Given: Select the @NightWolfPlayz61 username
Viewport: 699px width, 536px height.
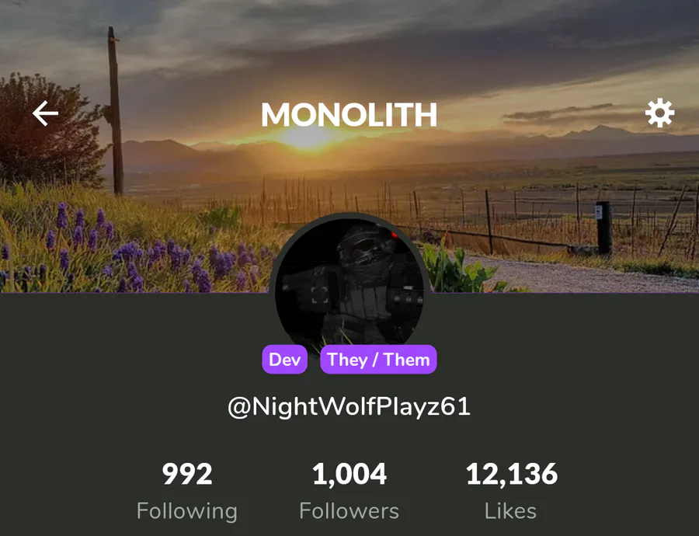Looking at the screenshot, I should (349, 407).
